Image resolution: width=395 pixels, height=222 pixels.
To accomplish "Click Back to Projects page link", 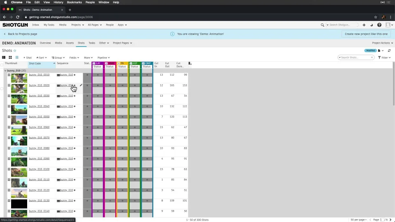I will pos(21,34).
